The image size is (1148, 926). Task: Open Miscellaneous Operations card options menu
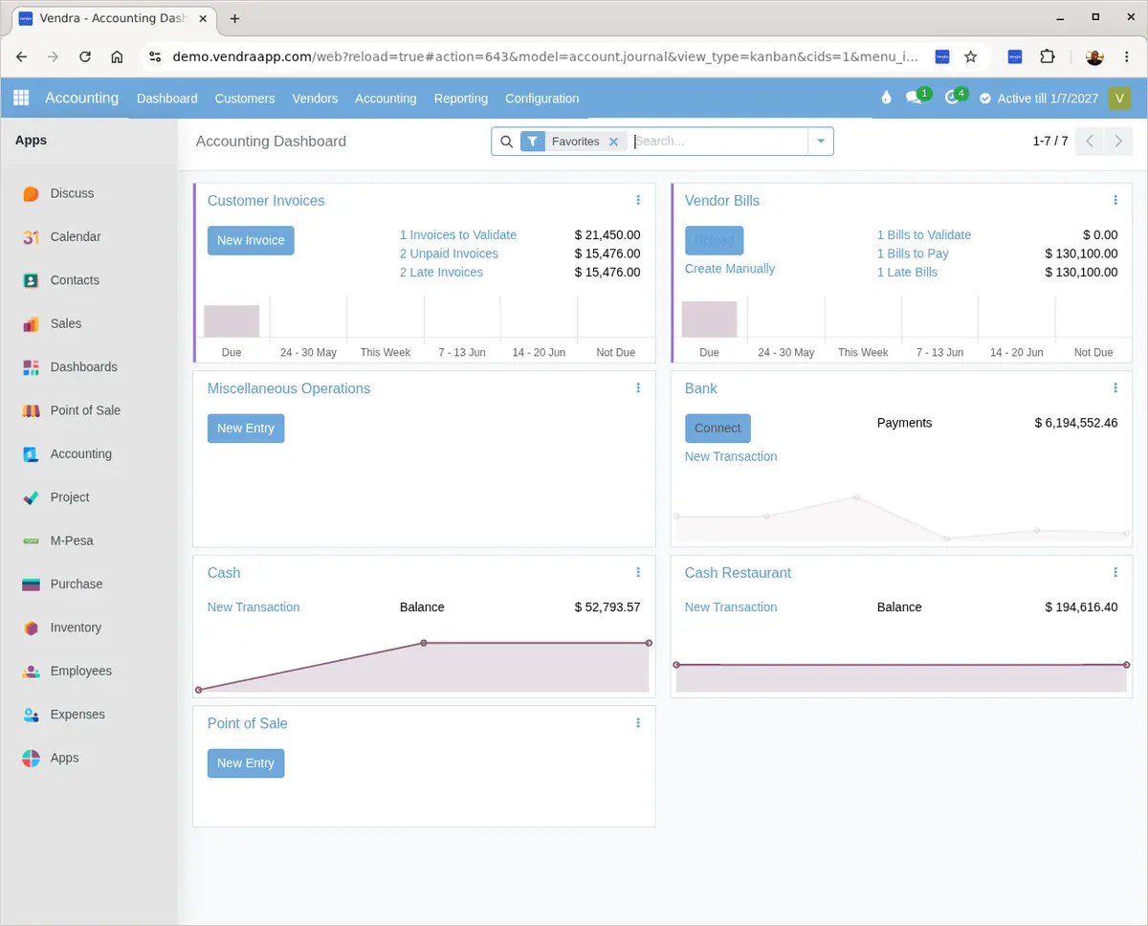coord(638,387)
